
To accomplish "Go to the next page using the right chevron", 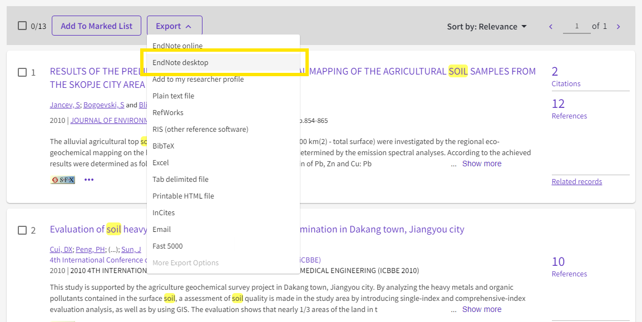I will [x=618, y=26].
